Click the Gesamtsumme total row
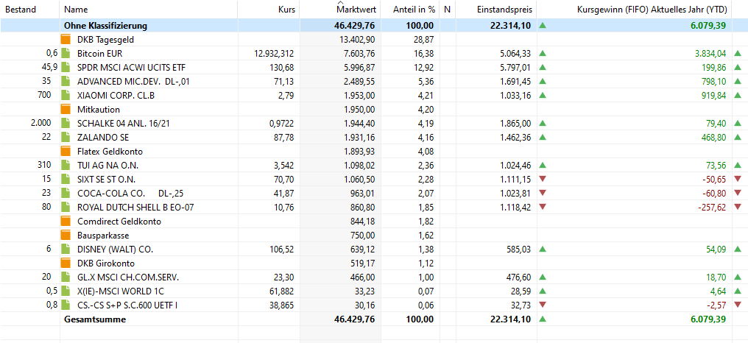This screenshot has height=343, width=748. [374, 319]
